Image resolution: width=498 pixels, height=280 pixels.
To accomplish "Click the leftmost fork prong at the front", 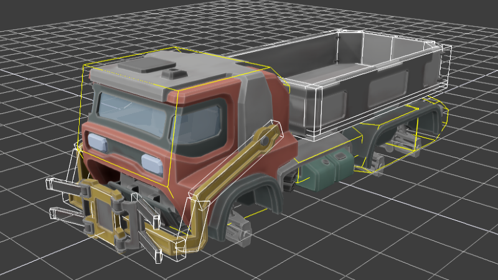I will pyautogui.click(x=61, y=185).
